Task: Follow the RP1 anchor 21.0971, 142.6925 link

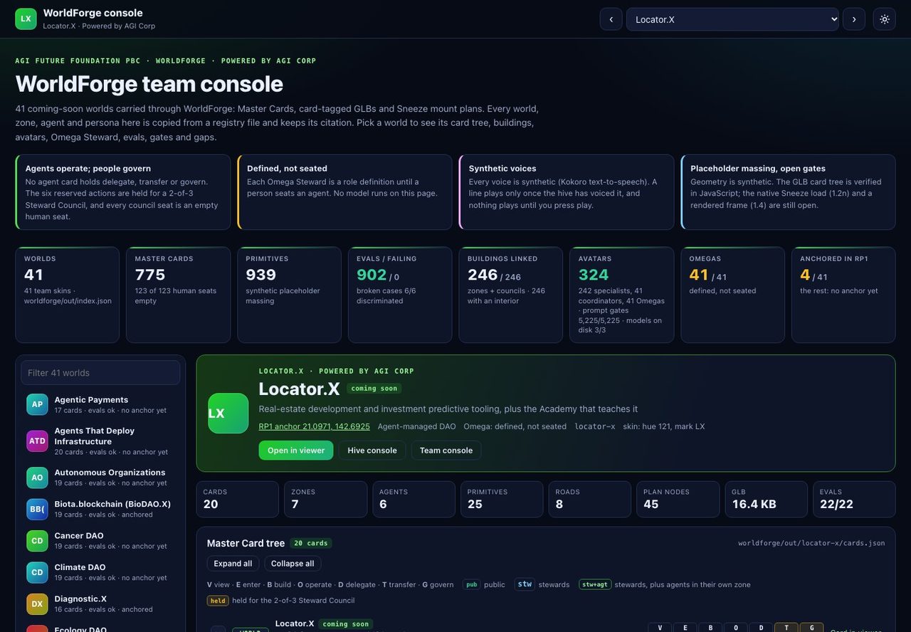Action: pos(314,426)
